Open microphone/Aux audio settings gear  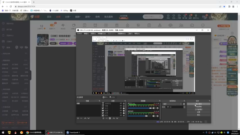click(157, 108)
